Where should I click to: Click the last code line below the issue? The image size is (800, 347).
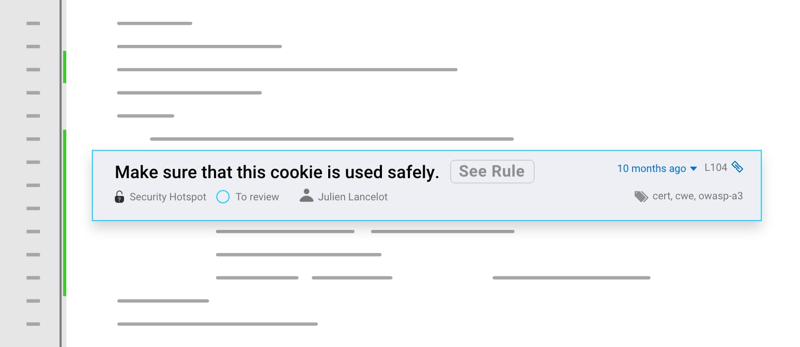[x=218, y=324]
